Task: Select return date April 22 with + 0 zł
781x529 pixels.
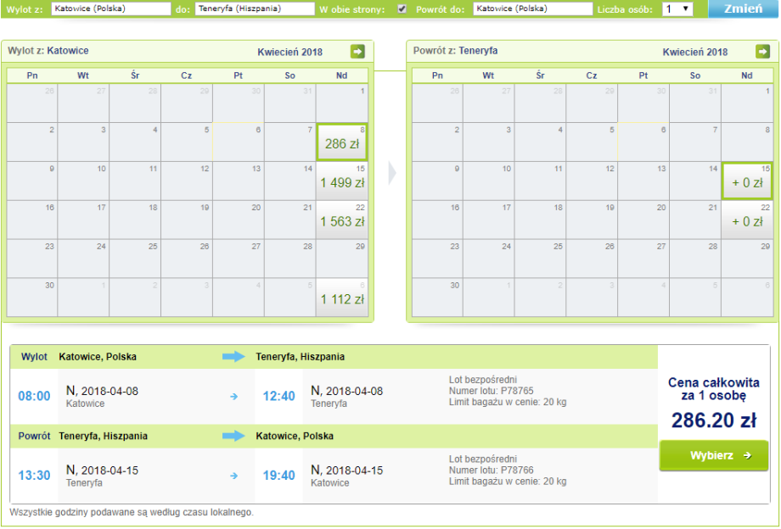Action: click(746, 220)
